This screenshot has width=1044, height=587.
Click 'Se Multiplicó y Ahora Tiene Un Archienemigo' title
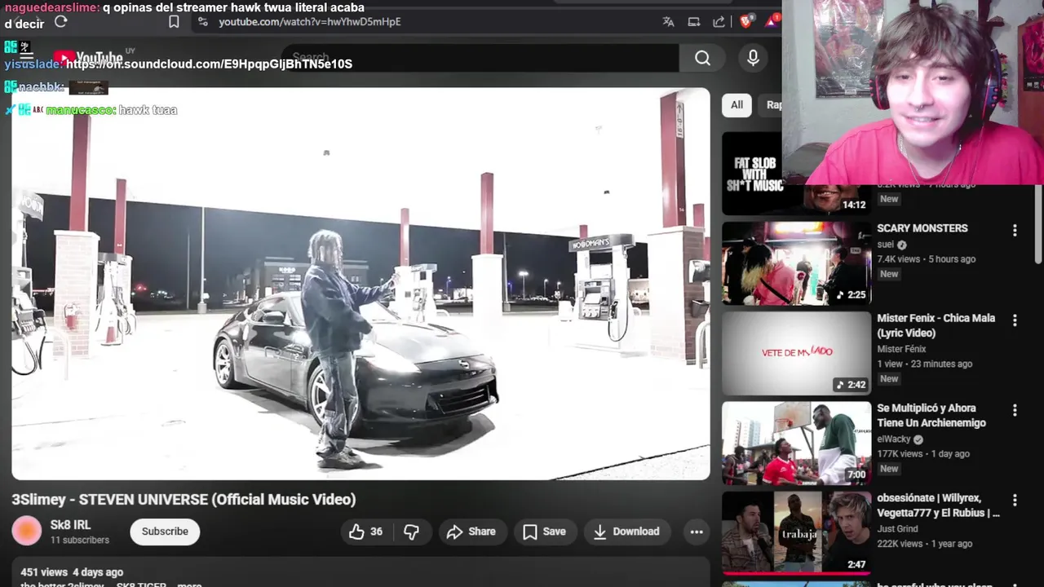(931, 415)
